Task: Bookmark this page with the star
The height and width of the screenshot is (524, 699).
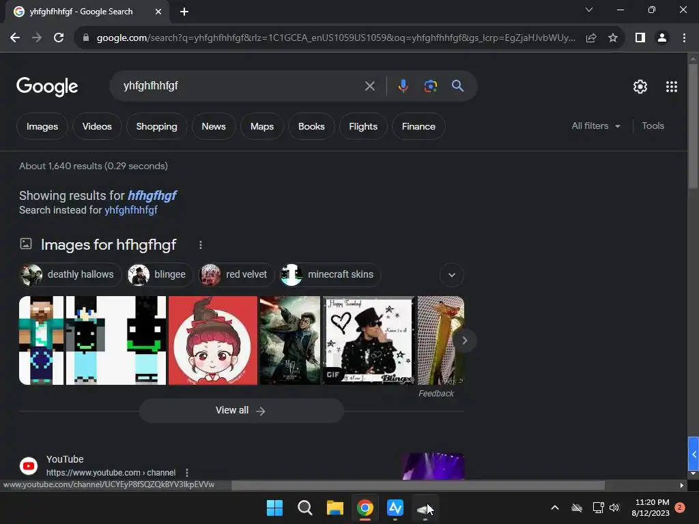Action: click(613, 38)
